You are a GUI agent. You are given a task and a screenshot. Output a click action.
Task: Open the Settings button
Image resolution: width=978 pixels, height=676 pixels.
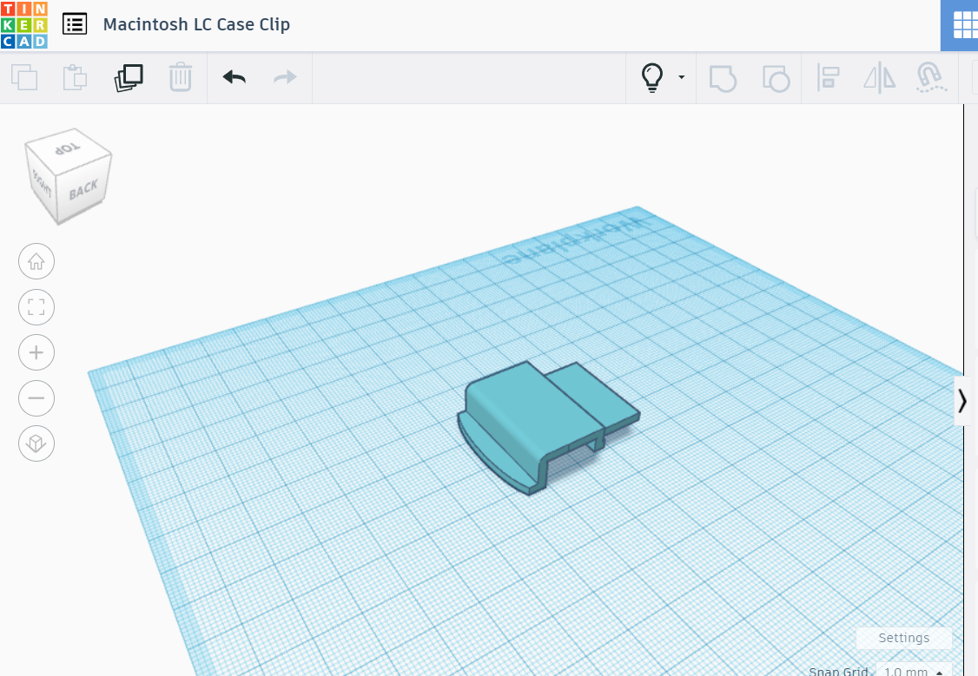(x=903, y=638)
